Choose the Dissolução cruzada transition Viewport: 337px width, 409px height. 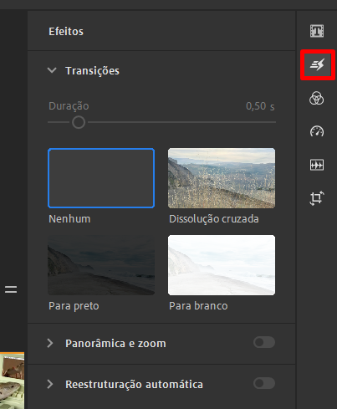[x=222, y=178]
